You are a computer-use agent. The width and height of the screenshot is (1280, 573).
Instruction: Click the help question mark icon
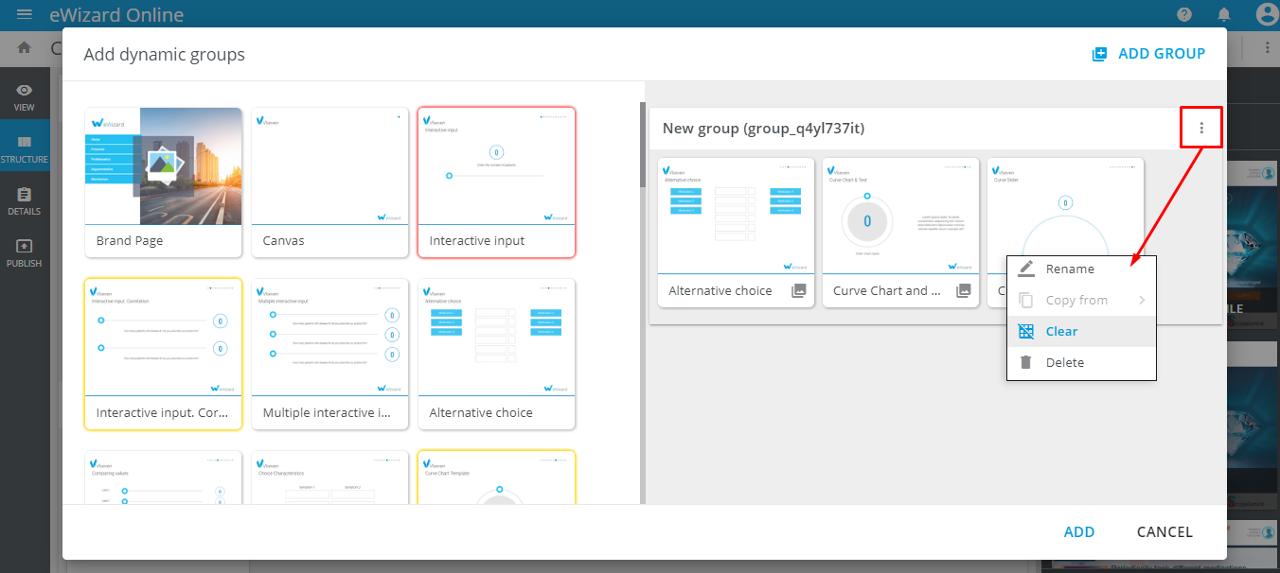click(1184, 14)
